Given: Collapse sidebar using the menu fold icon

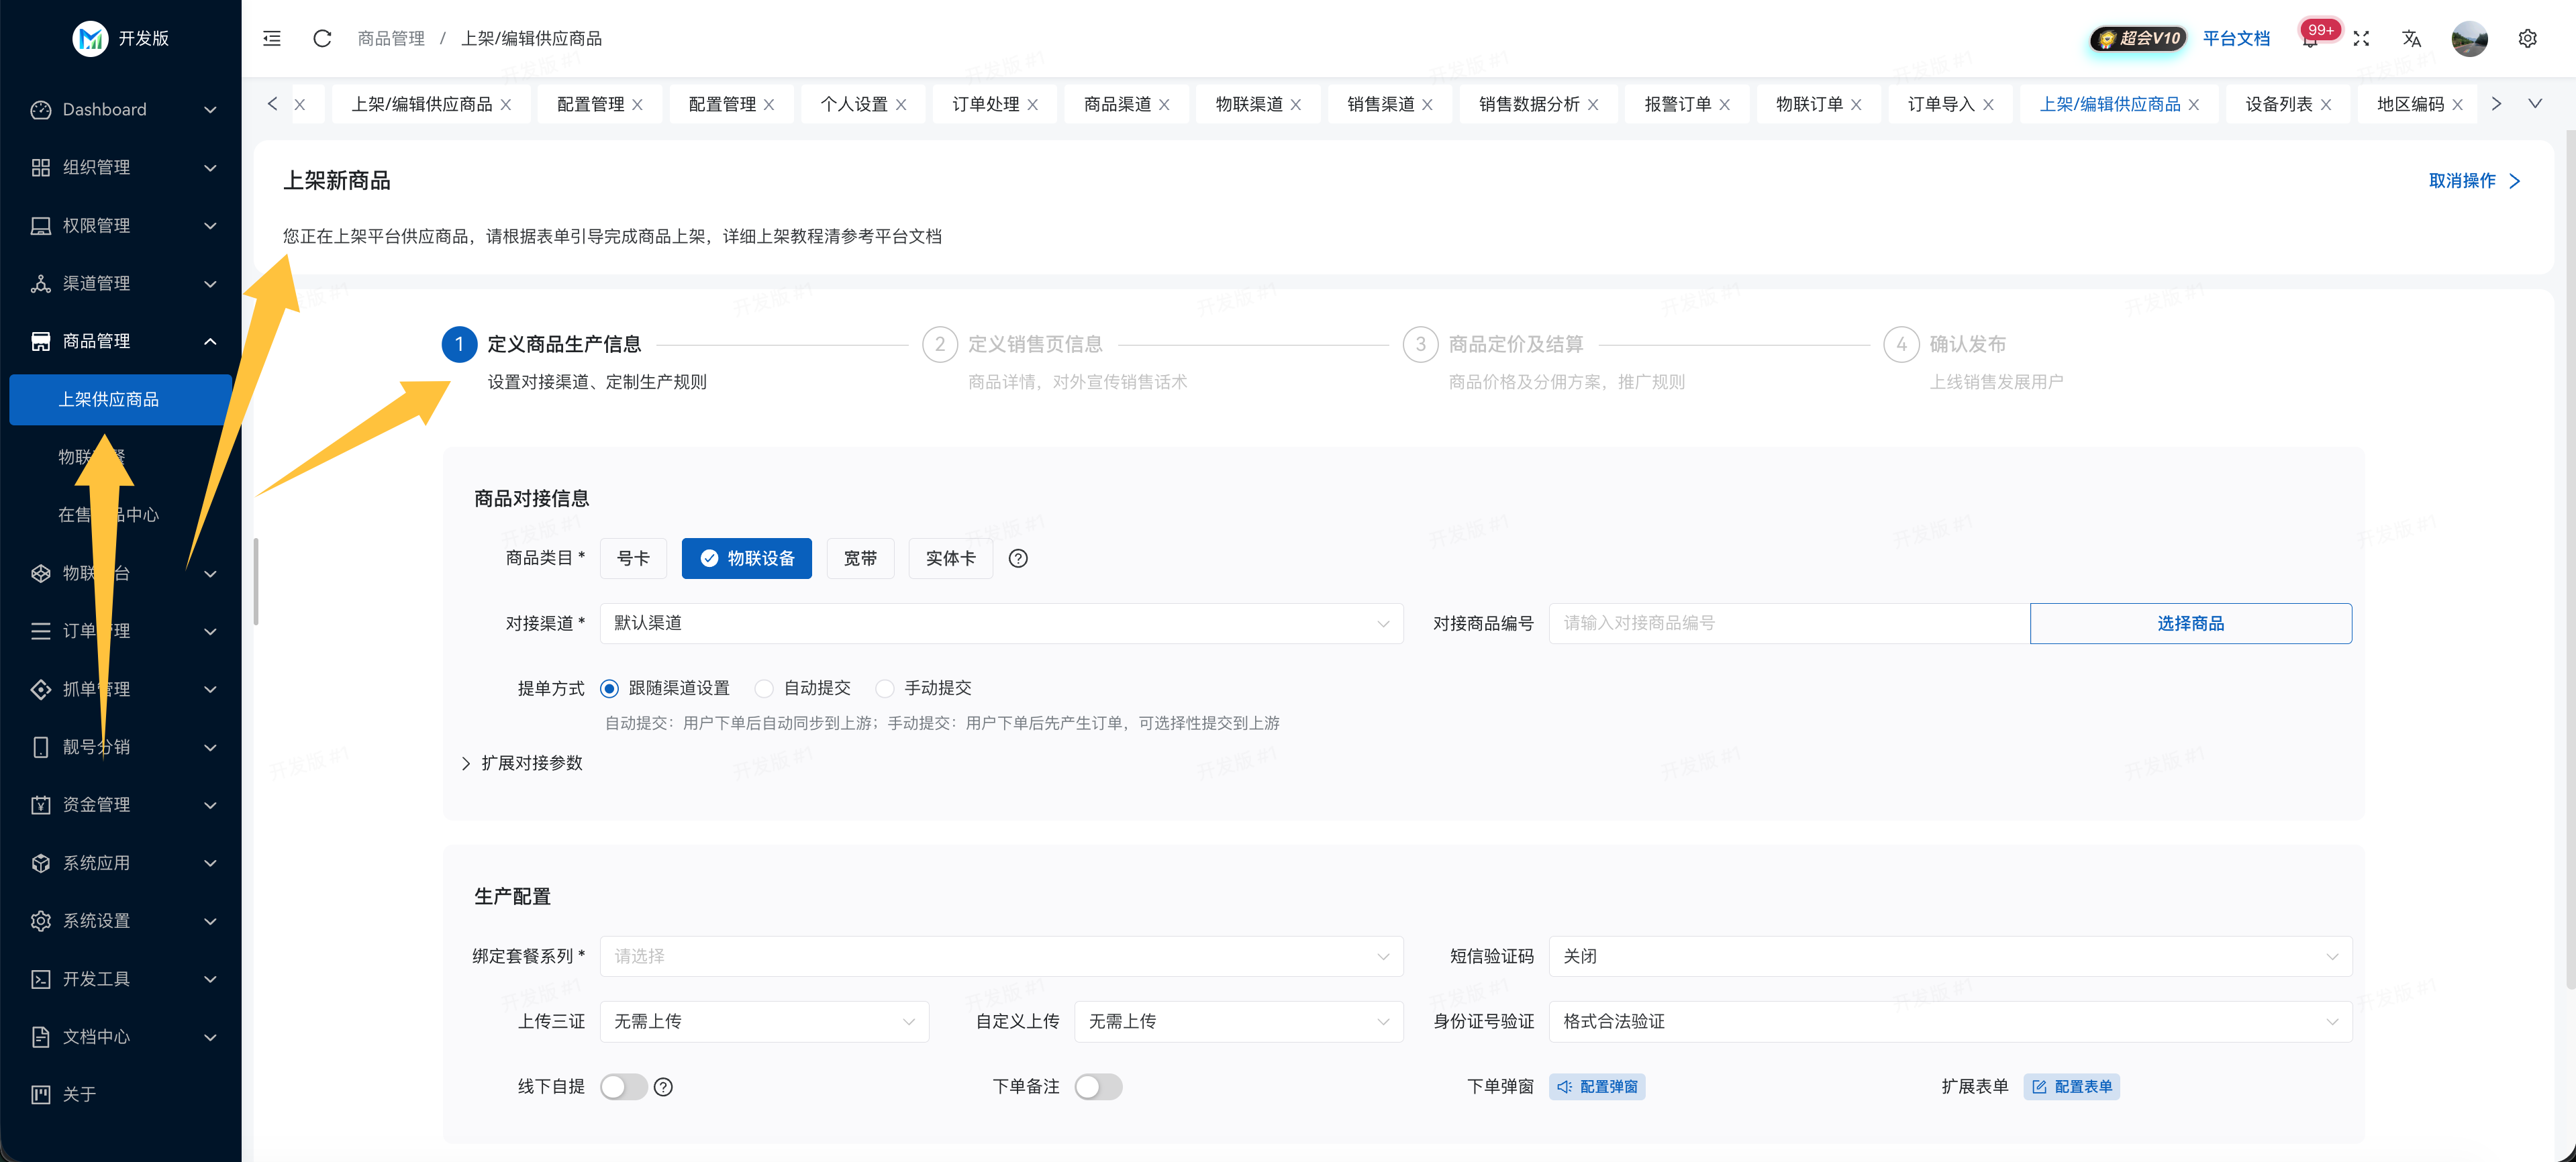Looking at the screenshot, I should (x=272, y=38).
